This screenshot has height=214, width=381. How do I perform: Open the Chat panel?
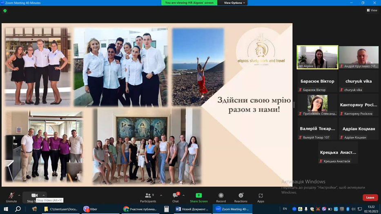176,198
